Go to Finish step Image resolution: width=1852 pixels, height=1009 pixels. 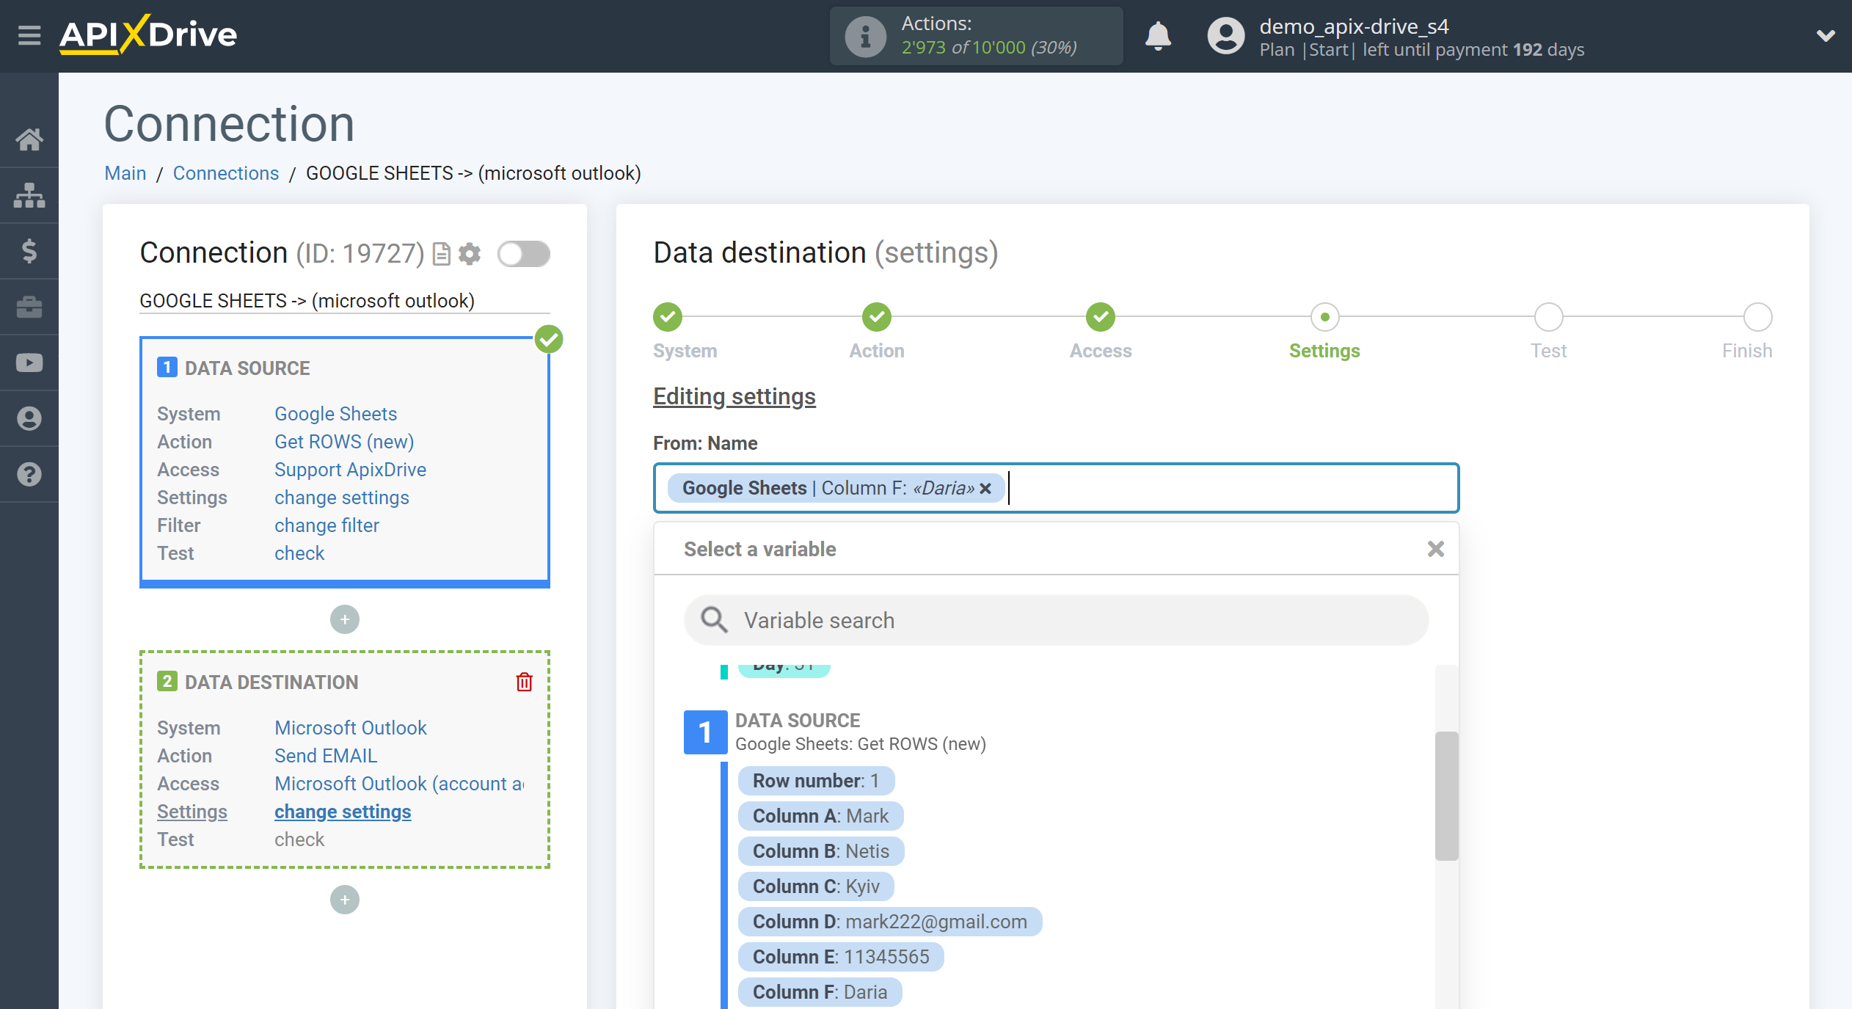[x=1758, y=317]
